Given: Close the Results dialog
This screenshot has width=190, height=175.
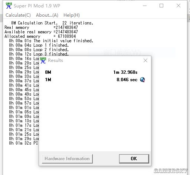Looking at the screenshot, I should [x=145, y=60].
